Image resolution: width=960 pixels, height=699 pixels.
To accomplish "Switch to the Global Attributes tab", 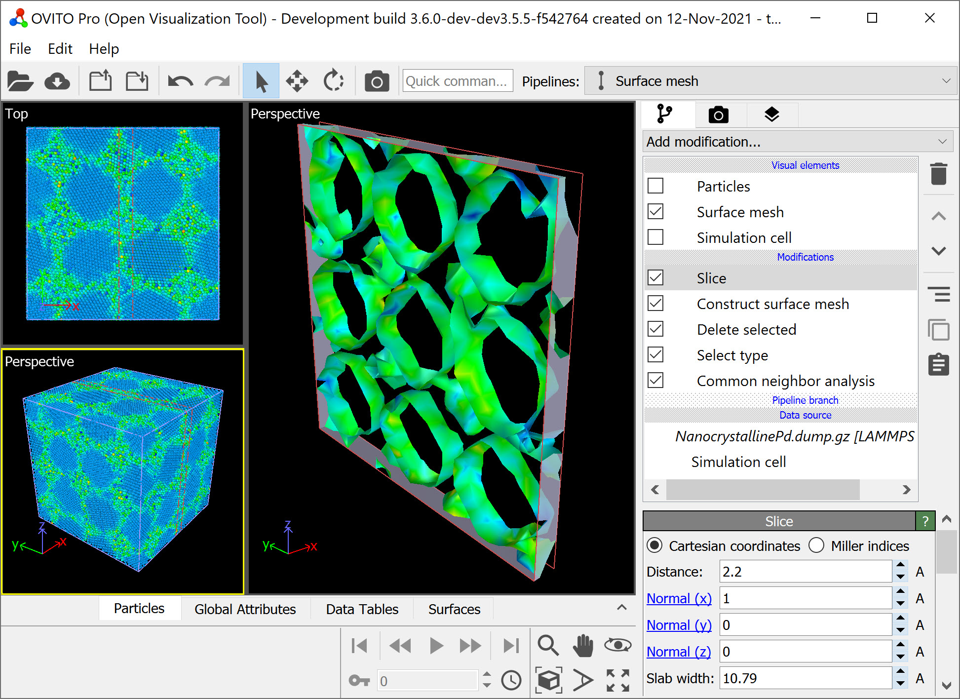I will [245, 609].
